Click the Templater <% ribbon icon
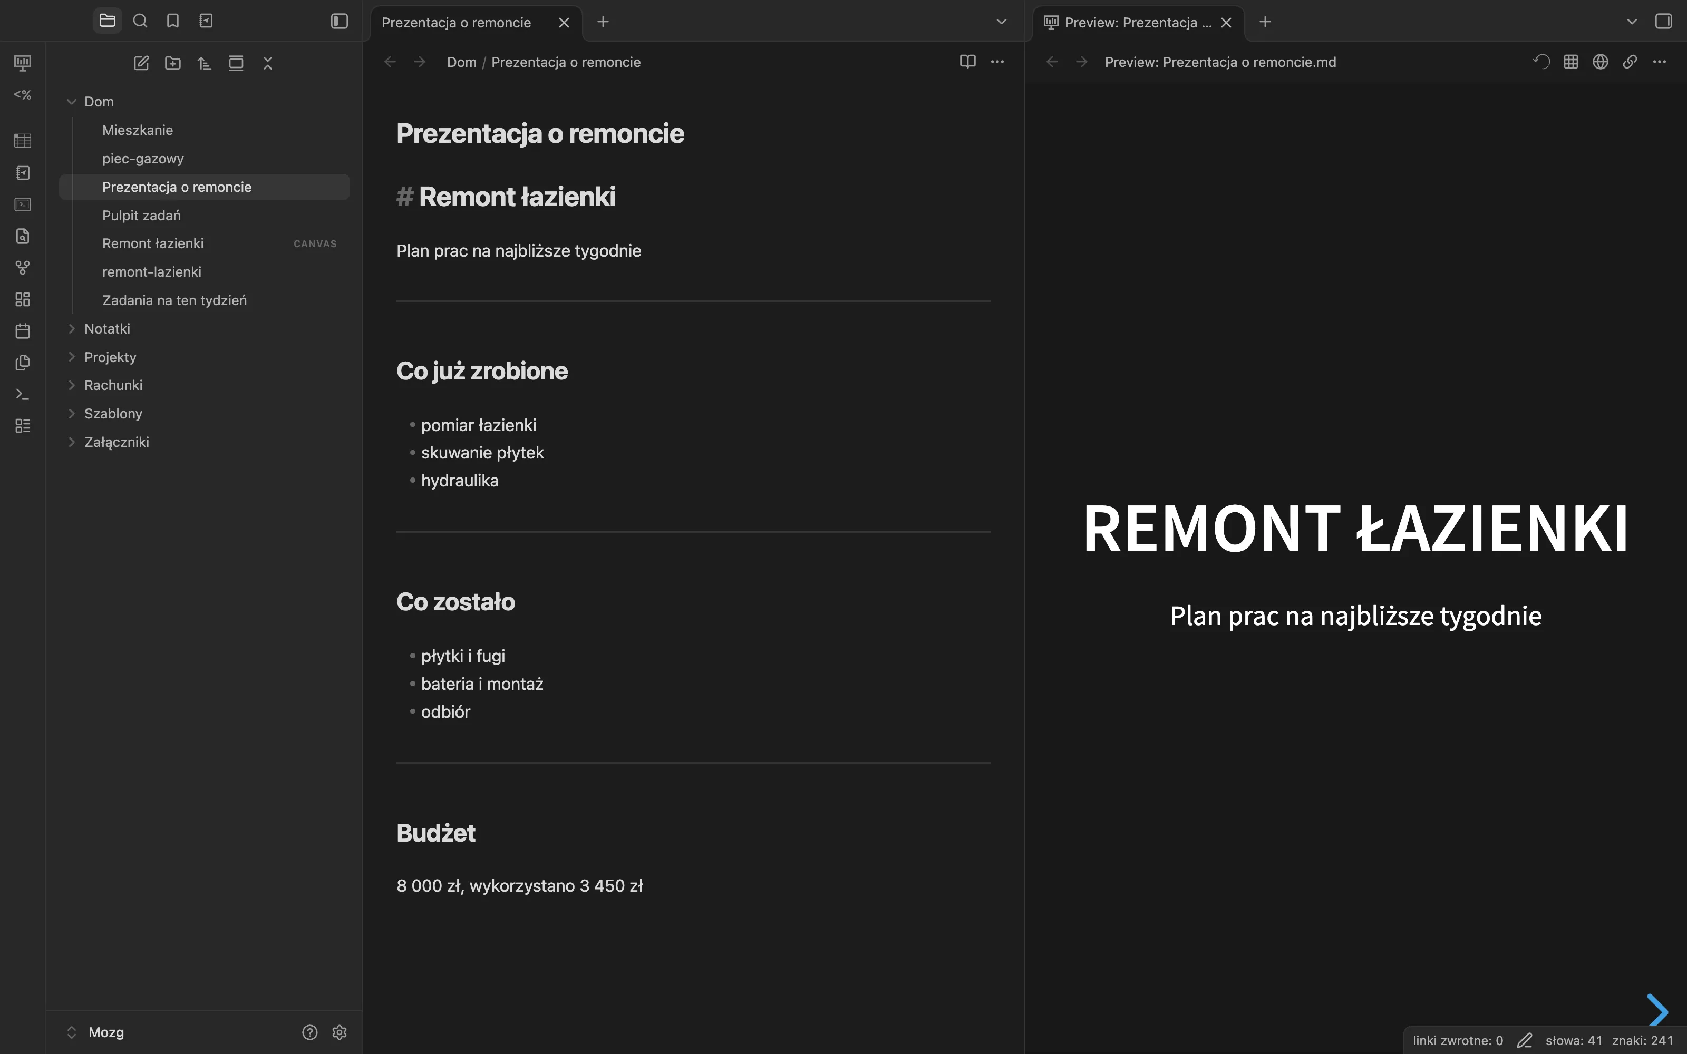 (22, 95)
